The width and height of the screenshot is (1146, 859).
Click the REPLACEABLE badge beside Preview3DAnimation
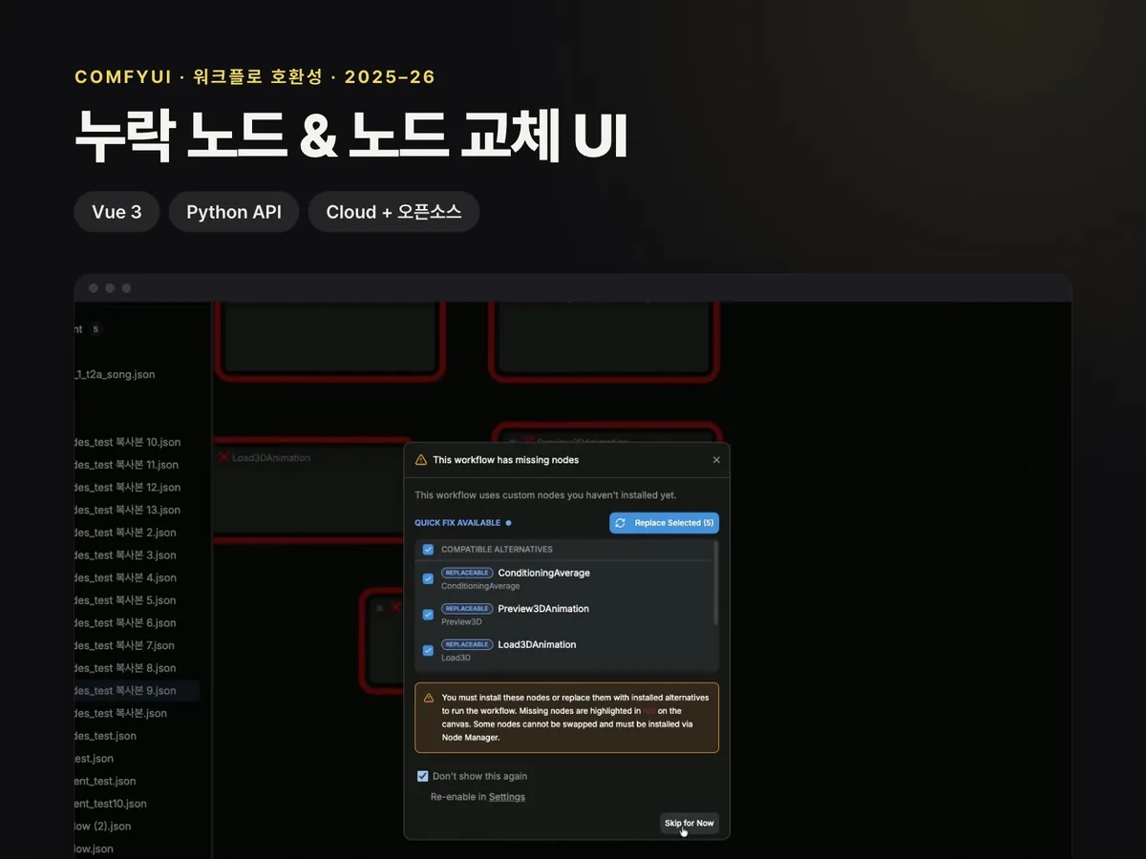467,608
